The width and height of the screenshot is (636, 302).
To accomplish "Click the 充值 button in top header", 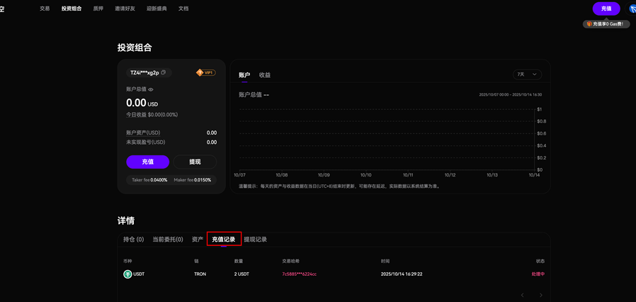I will [606, 9].
